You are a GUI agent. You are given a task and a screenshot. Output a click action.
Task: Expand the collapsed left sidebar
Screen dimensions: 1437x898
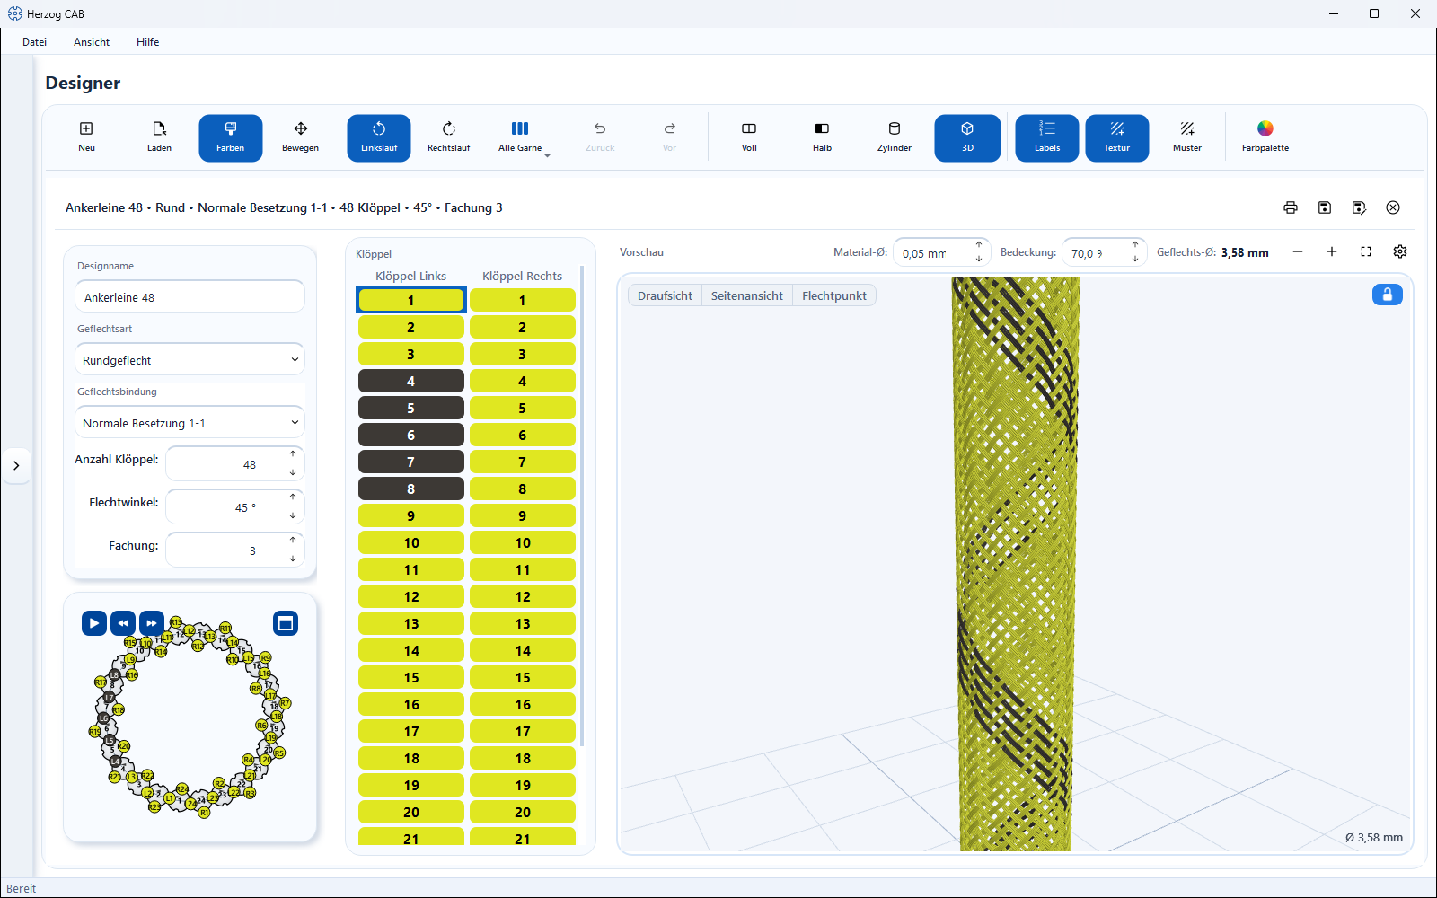pyautogui.click(x=16, y=465)
